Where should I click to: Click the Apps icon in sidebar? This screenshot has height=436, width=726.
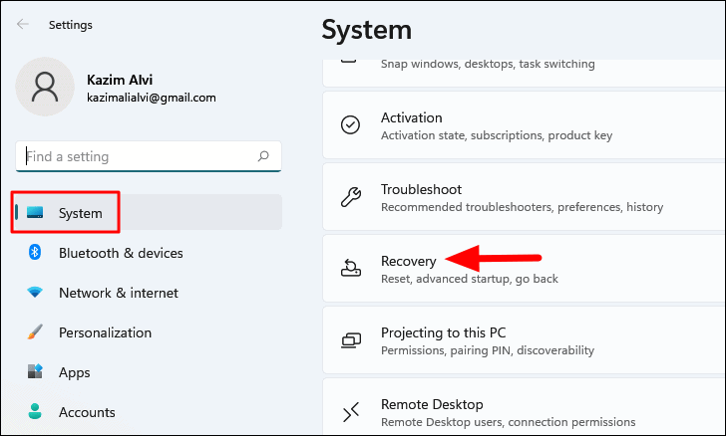35,371
